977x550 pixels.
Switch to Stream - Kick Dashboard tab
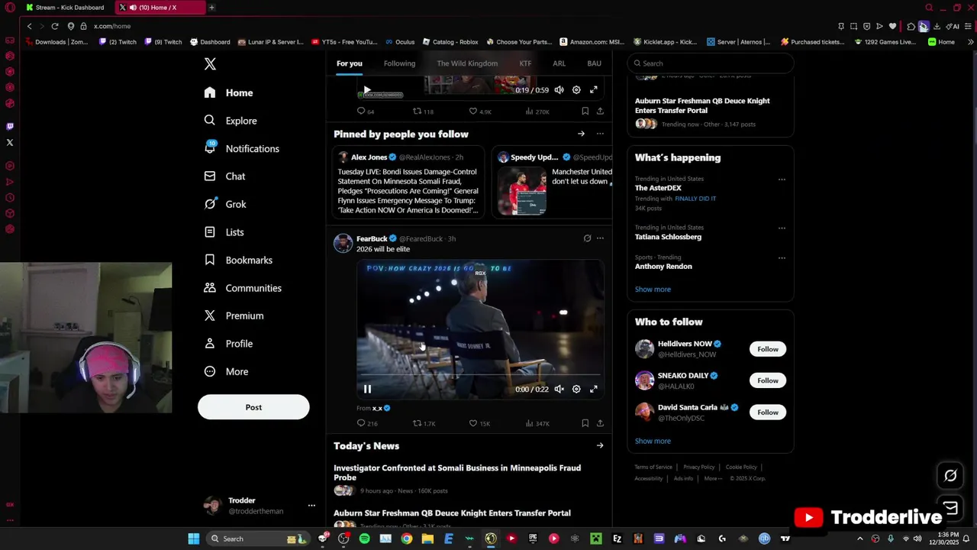[x=65, y=8]
